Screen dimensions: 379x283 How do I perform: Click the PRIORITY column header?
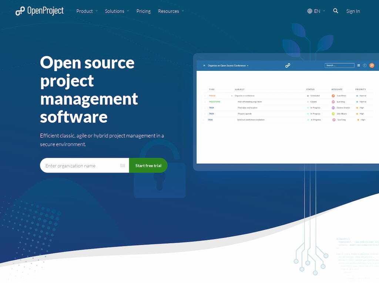(360, 90)
